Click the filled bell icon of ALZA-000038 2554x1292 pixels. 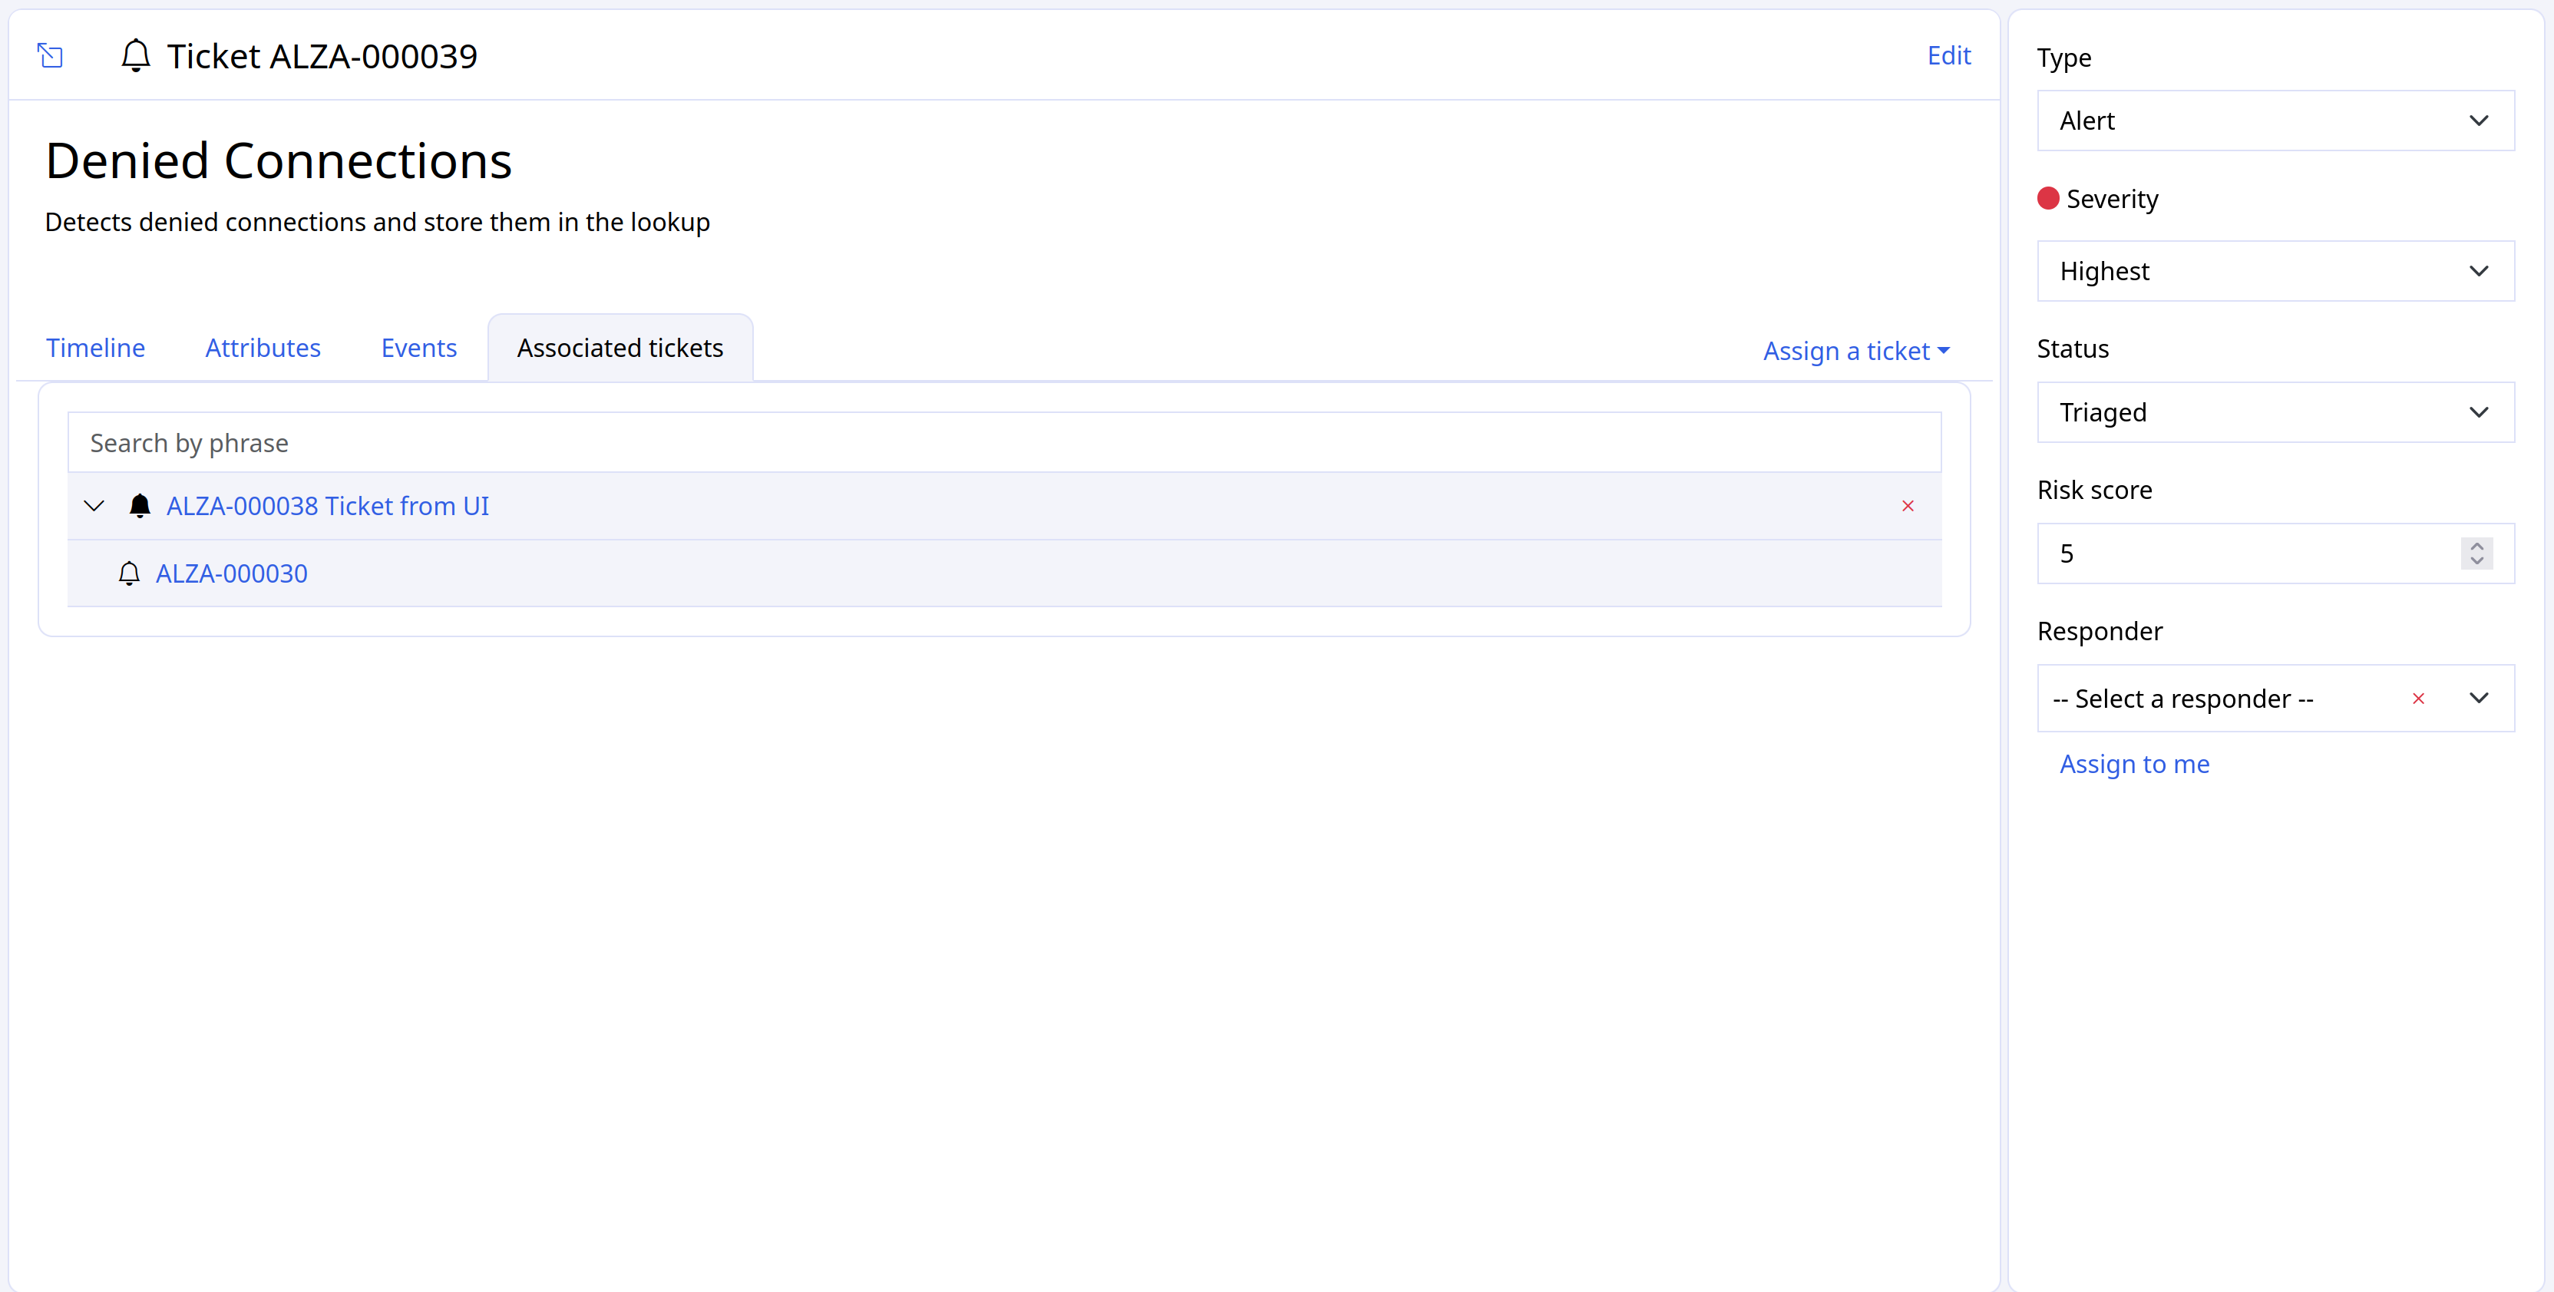pyautogui.click(x=140, y=506)
